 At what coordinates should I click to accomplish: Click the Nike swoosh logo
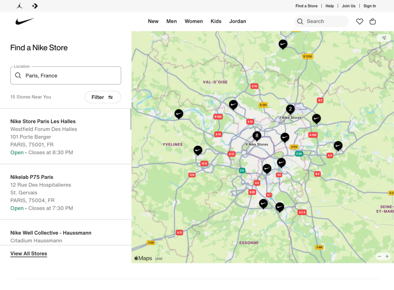(x=25, y=21)
